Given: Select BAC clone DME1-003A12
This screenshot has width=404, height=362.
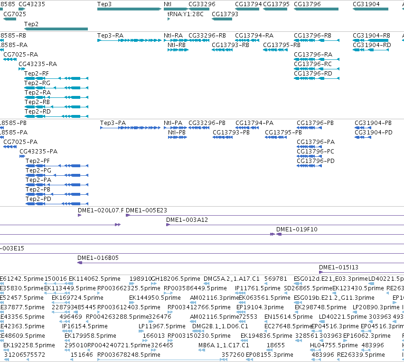Looking at the screenshot, I should tap(285, 225).
